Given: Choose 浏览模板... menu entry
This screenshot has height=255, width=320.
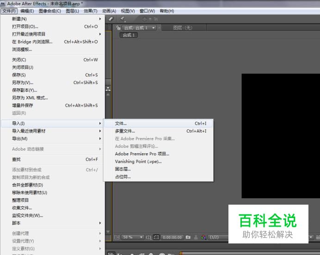Looking at the screenshot, I should tap(53, 49).
